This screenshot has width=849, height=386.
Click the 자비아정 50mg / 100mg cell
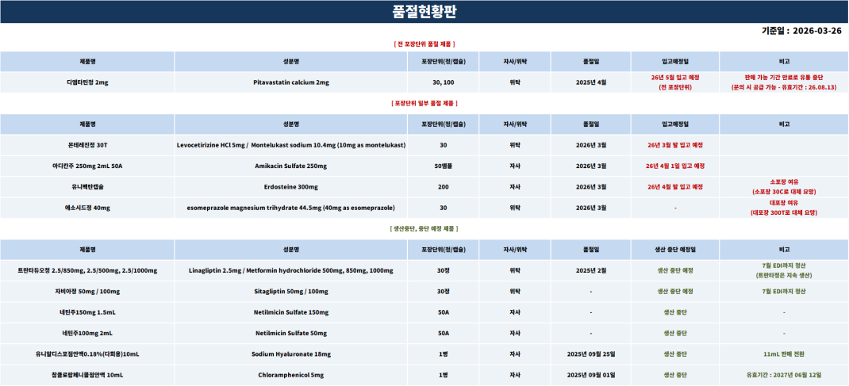(x=87, y=291)
